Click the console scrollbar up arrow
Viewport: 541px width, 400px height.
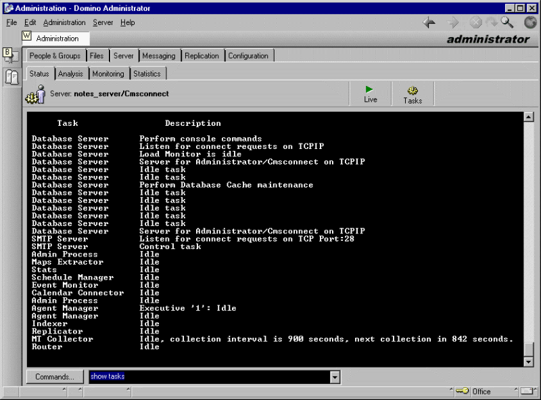529,117
